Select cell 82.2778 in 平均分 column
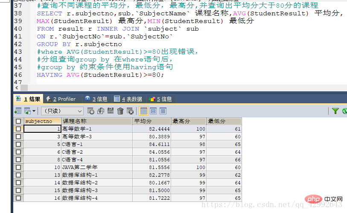This screenshot has width=347, height=213. (x=152, y=175)
